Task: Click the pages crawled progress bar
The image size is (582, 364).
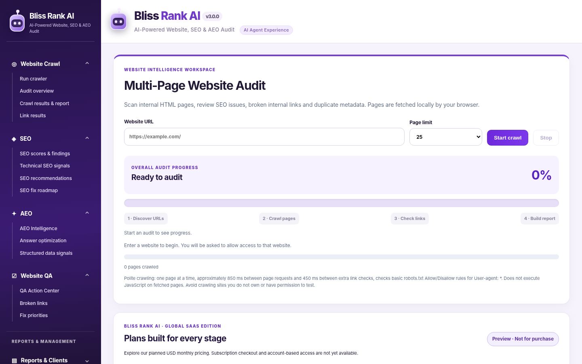Action: point(342,257)
